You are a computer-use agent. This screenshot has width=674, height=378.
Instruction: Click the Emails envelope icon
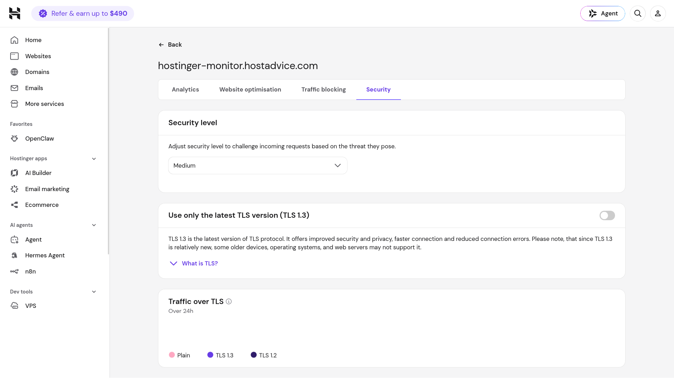click(x=14, y=88)
